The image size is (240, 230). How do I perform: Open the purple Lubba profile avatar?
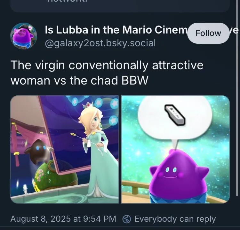[23, 36]
